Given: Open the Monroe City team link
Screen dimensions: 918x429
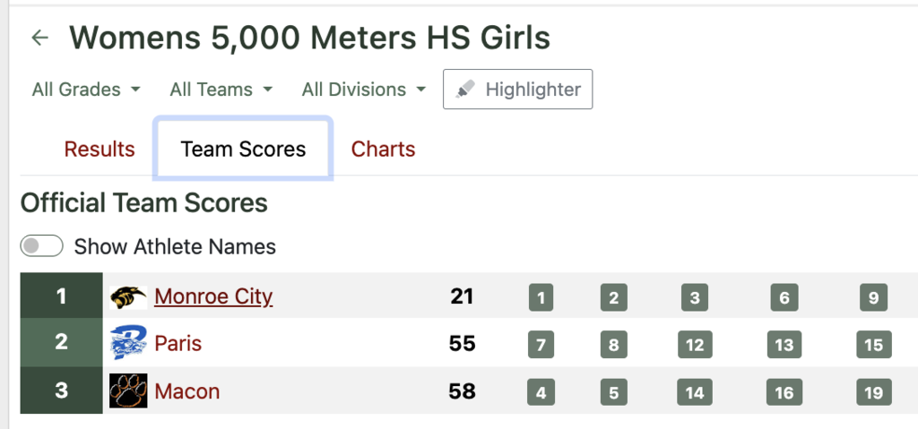Looking at the screenshot, I should pos(213,296).
